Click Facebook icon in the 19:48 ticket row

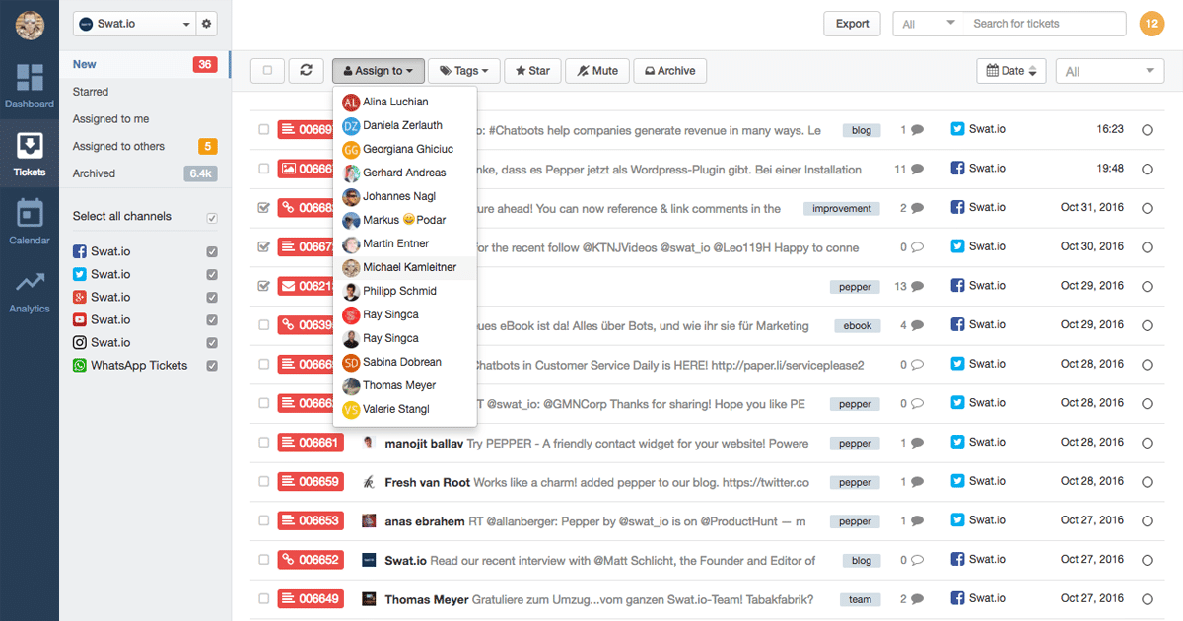957,169
